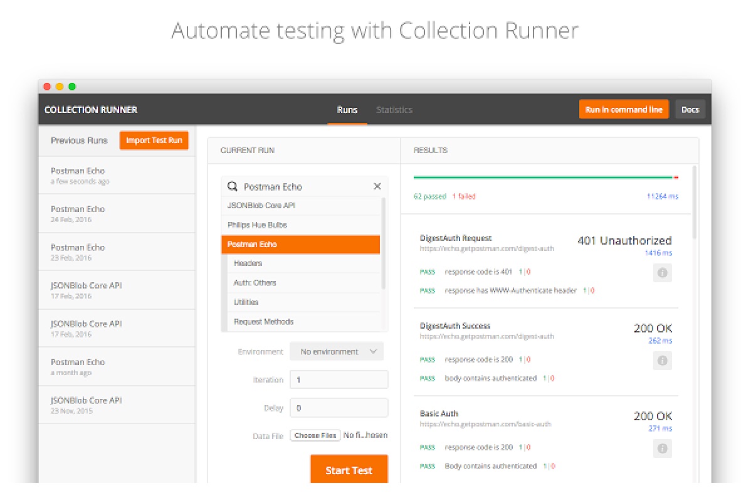This screenshot has width=741, height=498.
Task: Open info icon for Basic Auth result
Action: coord(663,448)
